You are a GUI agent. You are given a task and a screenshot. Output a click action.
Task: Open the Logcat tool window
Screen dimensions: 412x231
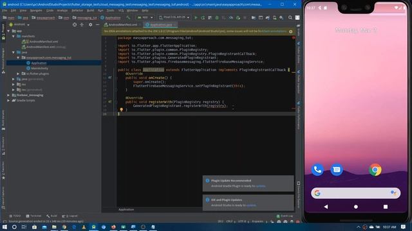point(70,216)
